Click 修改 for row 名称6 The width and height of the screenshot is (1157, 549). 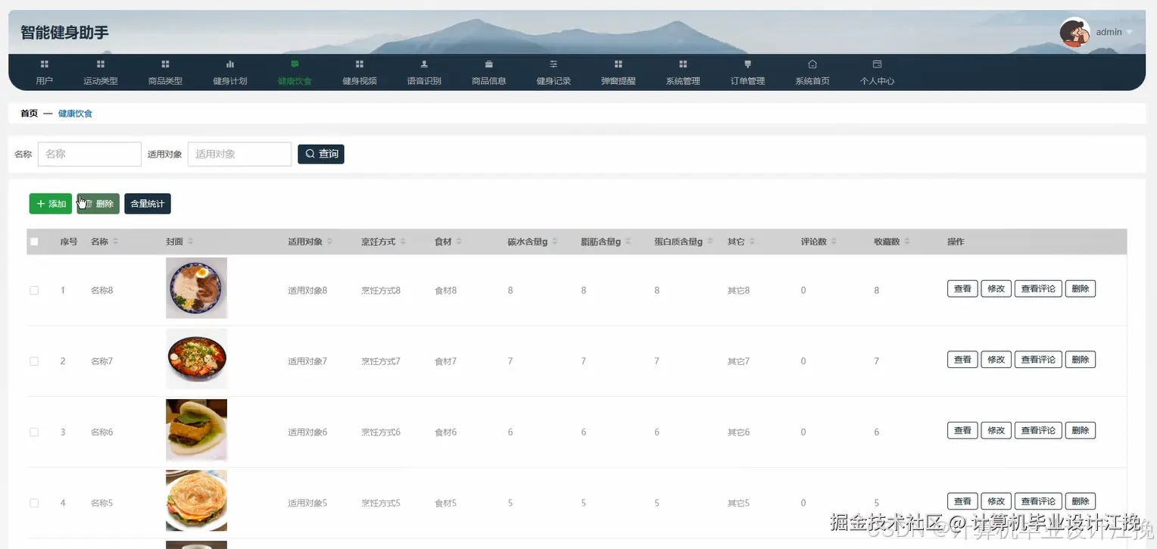(996, 430)
